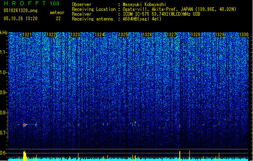Image resolution: width=253 pixels, height=161 pixels.
Task: Click the yellow intensity spike just after 1327
Action: tap(180, 156)
